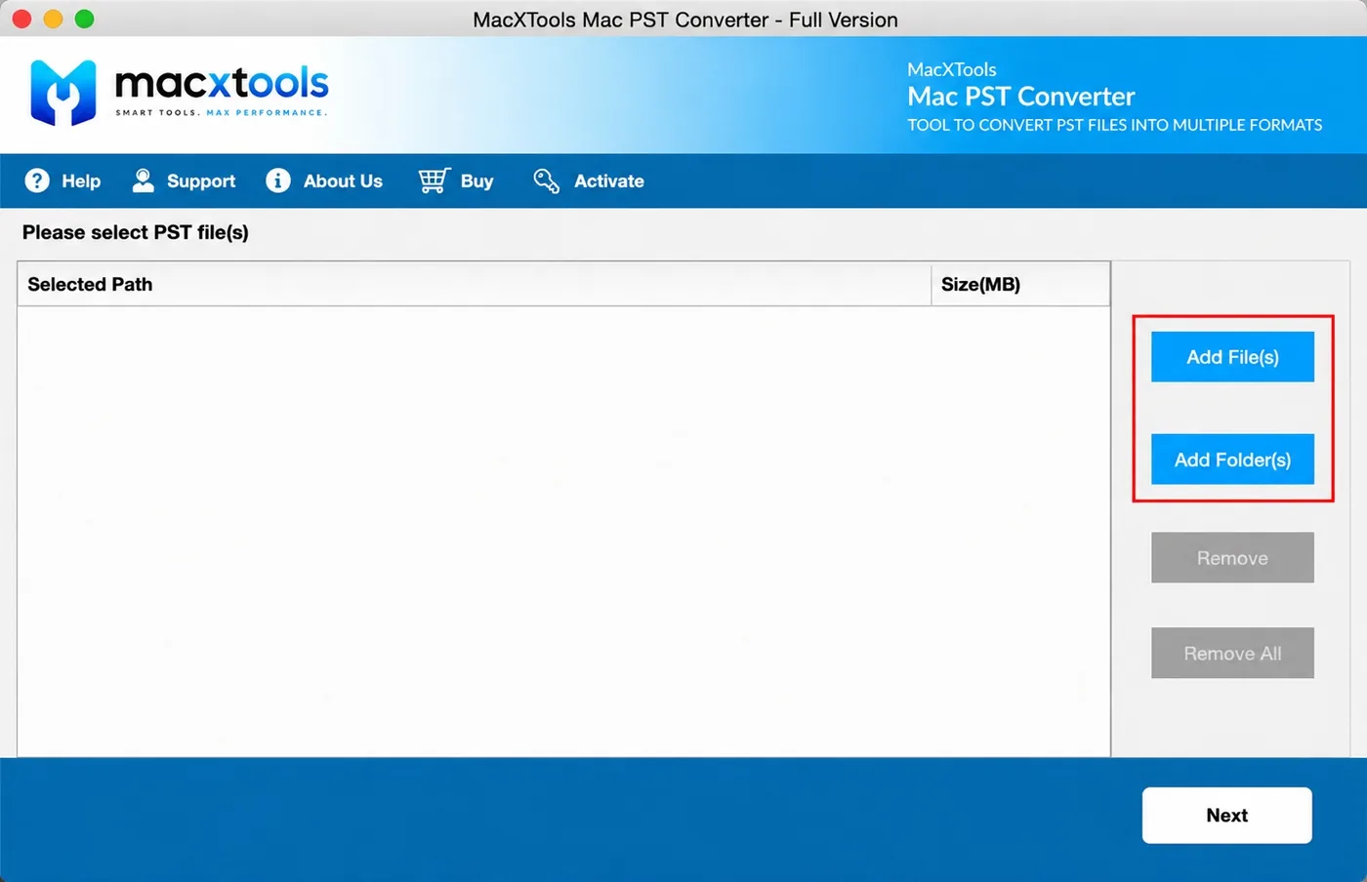Click the Next button
The image size is (1367, 882).
(1227, 816)
